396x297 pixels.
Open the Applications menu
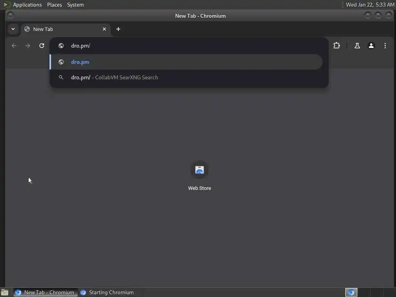(27, 5)
